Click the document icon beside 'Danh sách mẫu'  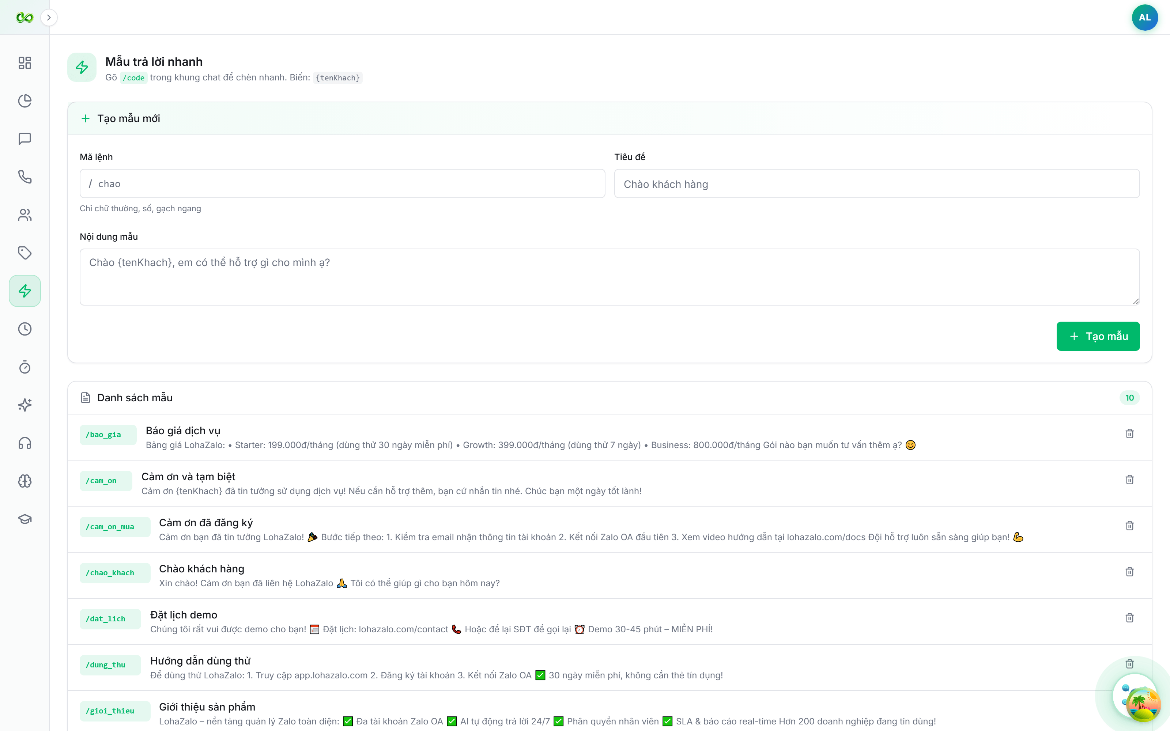86,398
